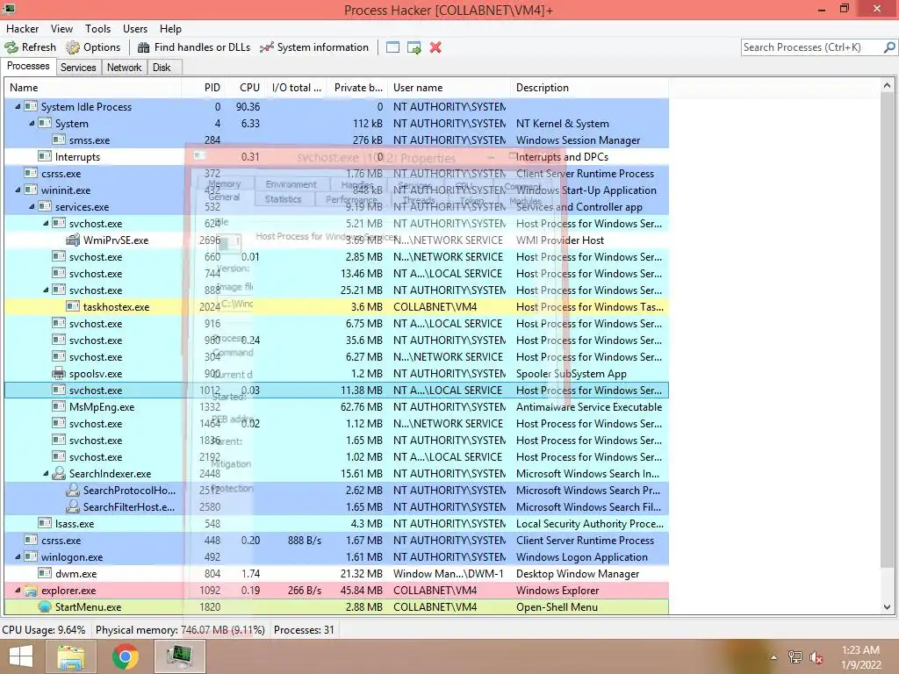Sort by CPU column header
The width and height of the screenshot is (899, 674).
click(244, 88)
